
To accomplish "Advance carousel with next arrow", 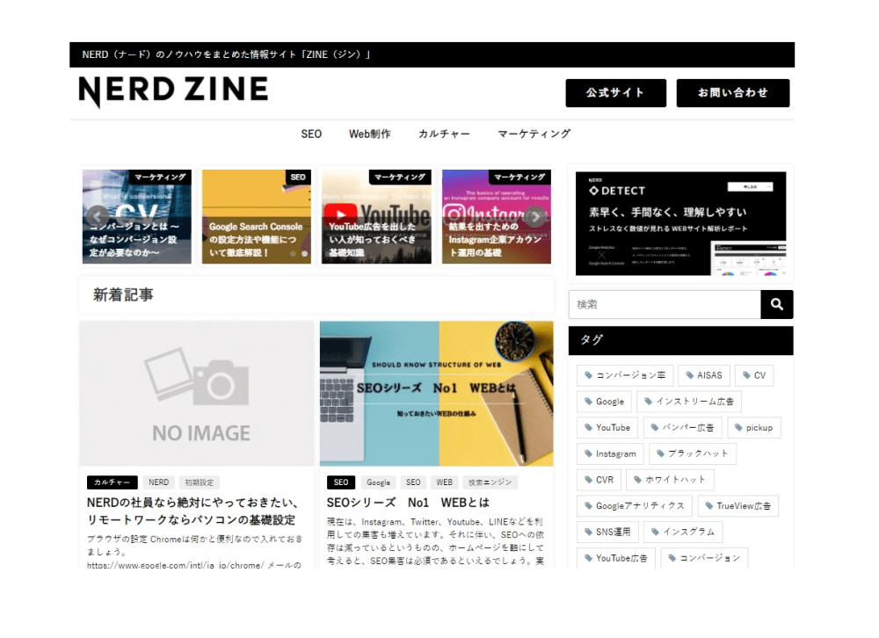I will [534, 217].
